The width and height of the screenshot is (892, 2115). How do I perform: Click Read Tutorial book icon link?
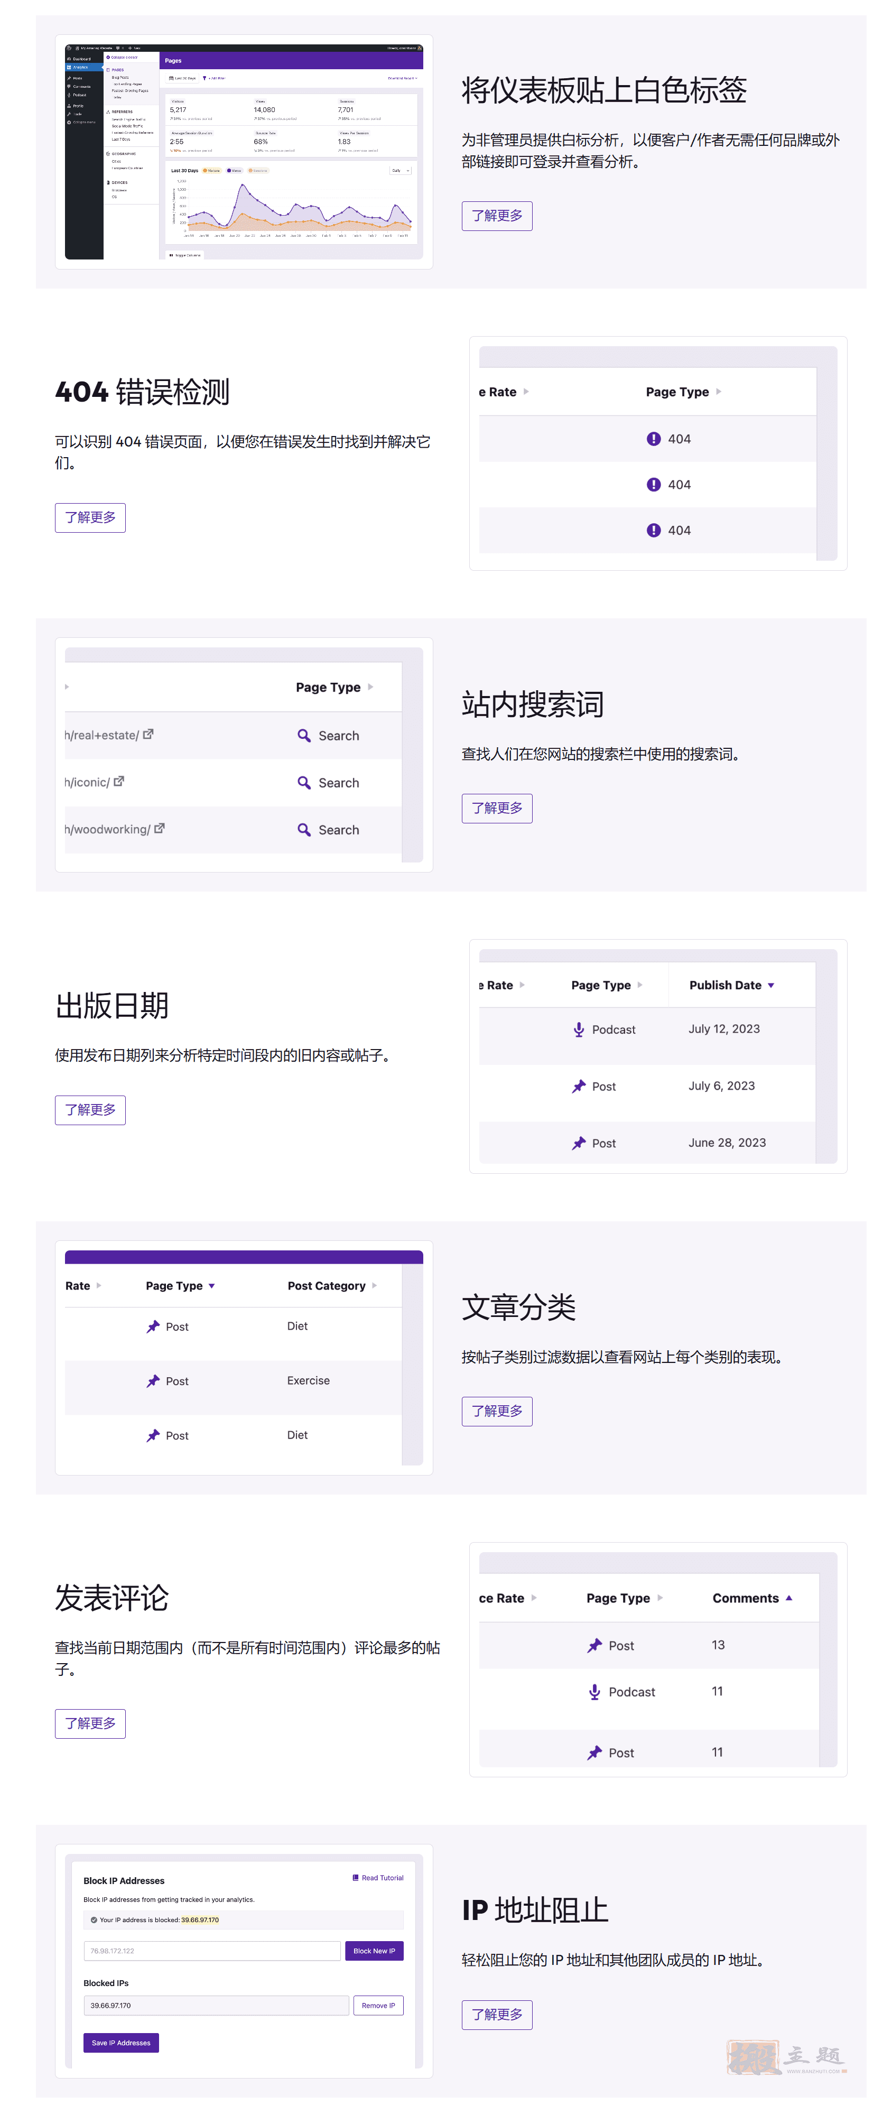378,1879
